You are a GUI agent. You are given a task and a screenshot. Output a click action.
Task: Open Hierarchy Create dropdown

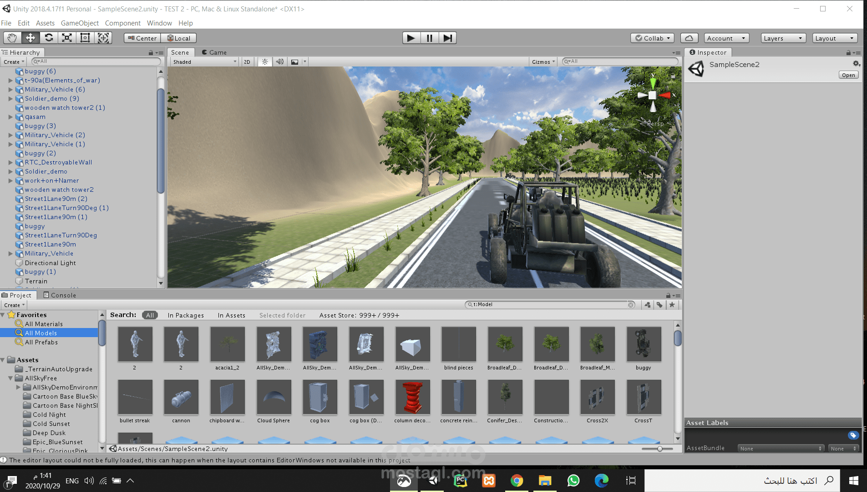point(14,62)
